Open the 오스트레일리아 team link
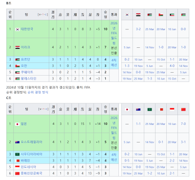This screenshot has height=180, width=195. (x=32, y=142)
